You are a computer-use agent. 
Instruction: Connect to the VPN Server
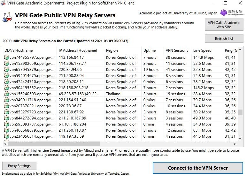(198, 168)
